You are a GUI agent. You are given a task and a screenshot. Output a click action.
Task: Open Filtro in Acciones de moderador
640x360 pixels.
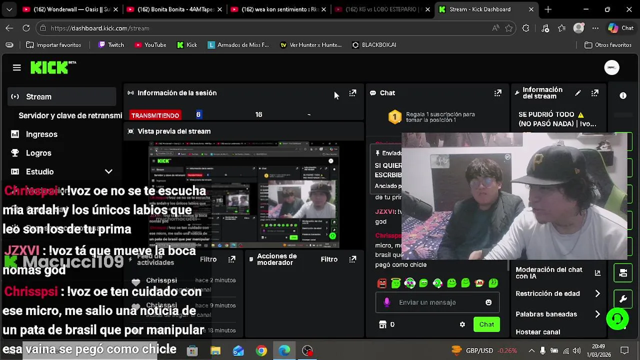click(x=329, y=259)
